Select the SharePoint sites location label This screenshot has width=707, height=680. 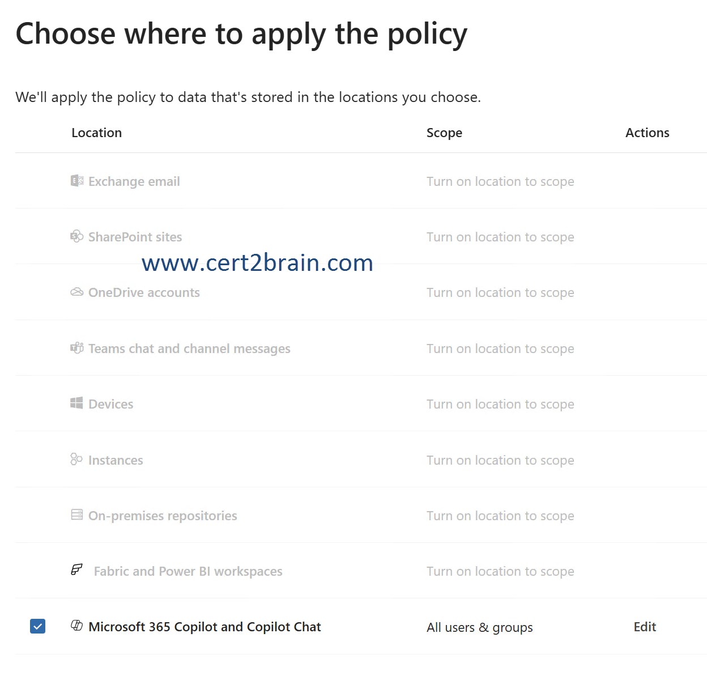[x=135, y=237]
